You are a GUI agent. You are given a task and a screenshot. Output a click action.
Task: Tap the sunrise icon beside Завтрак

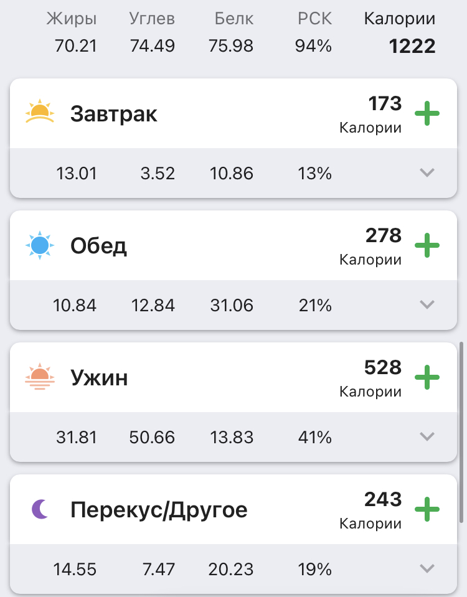click(x=40, y=112)
